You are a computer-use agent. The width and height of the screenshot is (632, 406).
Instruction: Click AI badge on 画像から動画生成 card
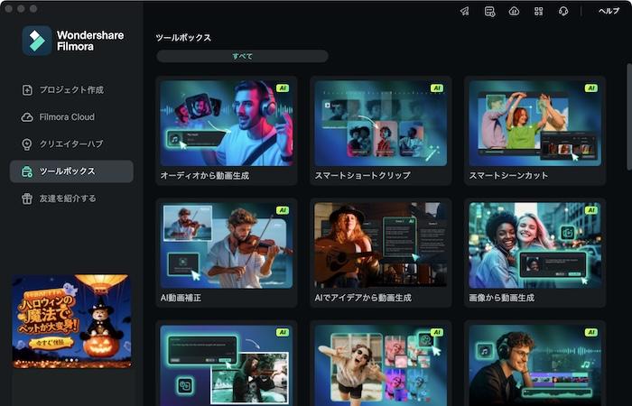pyautogui.click(x=590, y=210)
